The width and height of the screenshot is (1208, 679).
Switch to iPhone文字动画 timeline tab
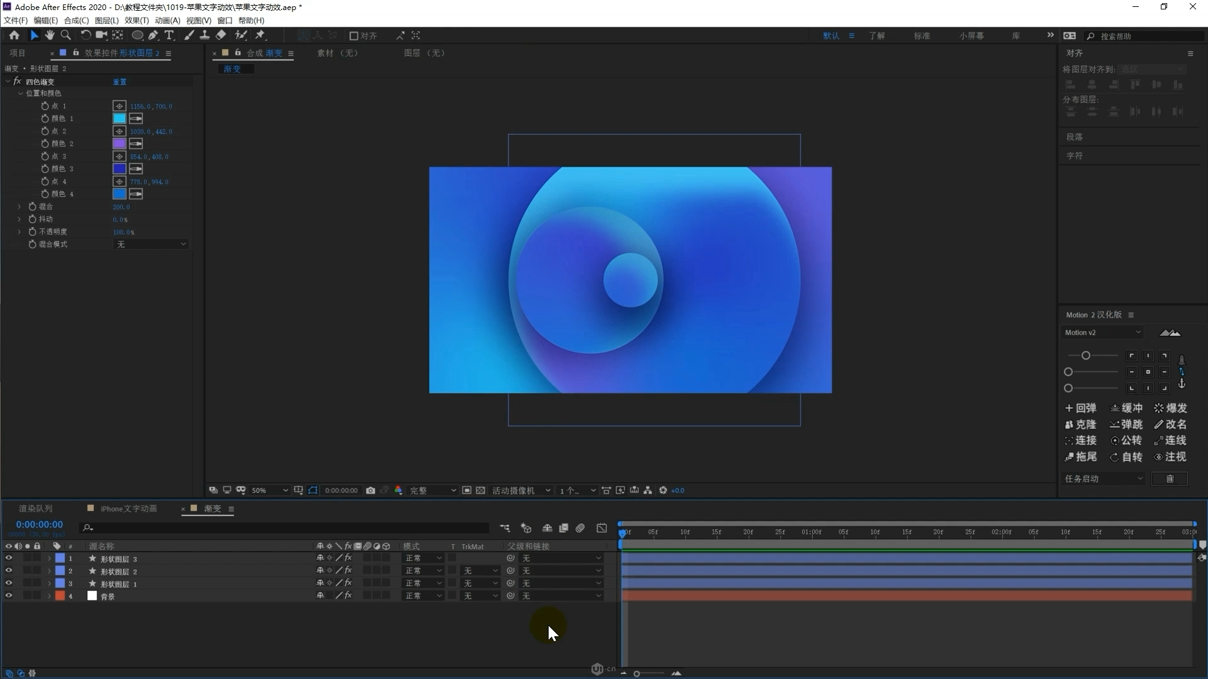[128, 509]
